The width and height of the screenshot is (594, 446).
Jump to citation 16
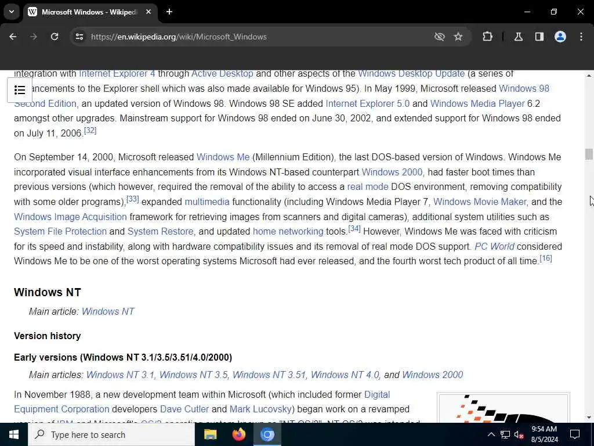coord(546,258)
